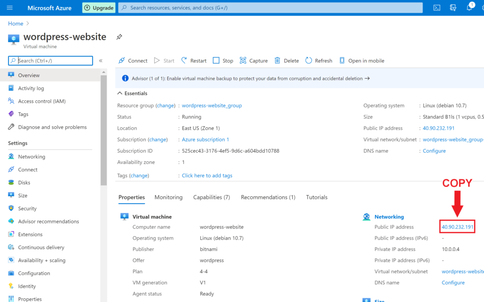Click the Access control (IAM) people icon
484x302 pixels.
[x=11, y=101]
